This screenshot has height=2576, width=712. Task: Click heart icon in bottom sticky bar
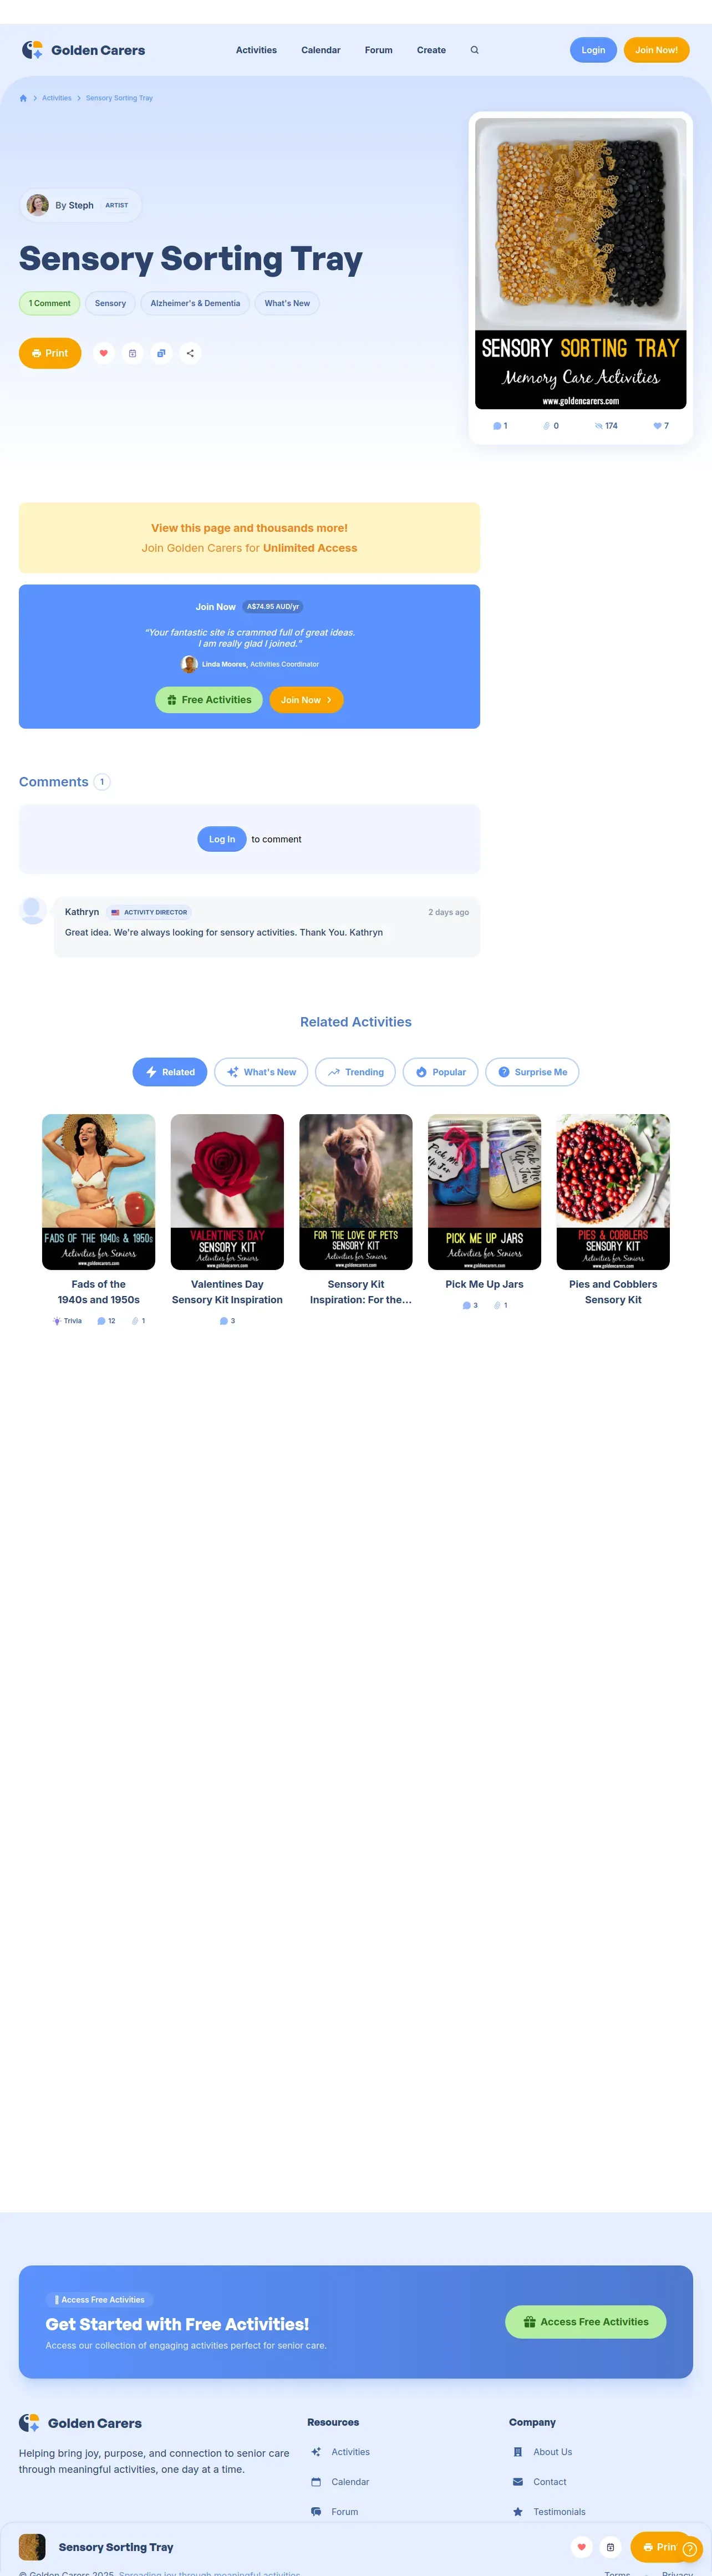tap(581, 2546)
